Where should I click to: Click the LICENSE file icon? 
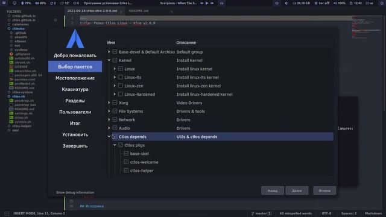(x=11, y=67)
